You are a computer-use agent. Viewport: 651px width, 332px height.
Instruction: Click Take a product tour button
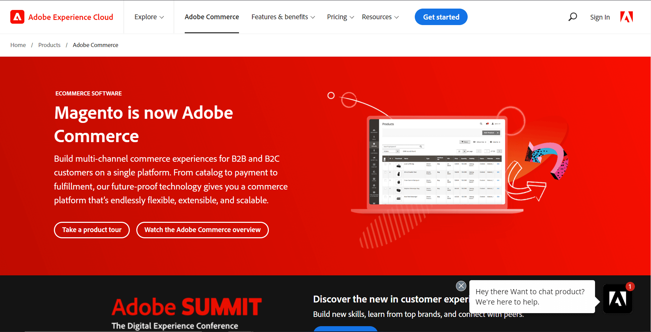(92, 230)
